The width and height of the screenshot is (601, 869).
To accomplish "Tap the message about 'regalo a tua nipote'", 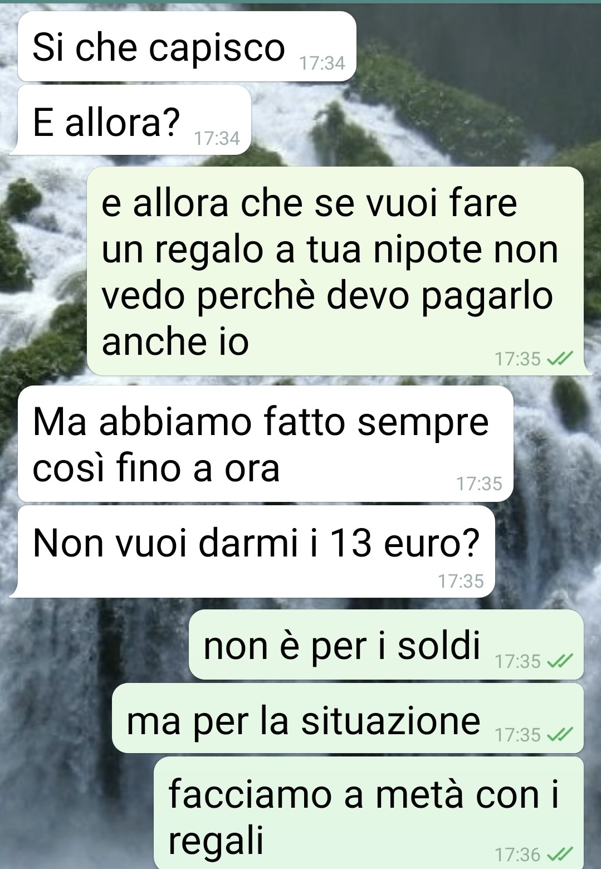I will (335, 271).
